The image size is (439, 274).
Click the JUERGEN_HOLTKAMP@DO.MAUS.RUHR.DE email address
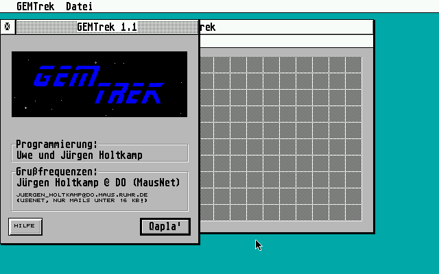(x=82, y=195)
